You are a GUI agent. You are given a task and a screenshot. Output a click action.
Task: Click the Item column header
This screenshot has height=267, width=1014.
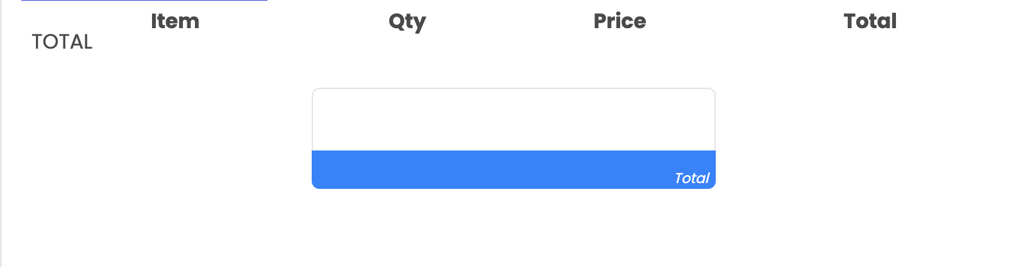[175, 21]
